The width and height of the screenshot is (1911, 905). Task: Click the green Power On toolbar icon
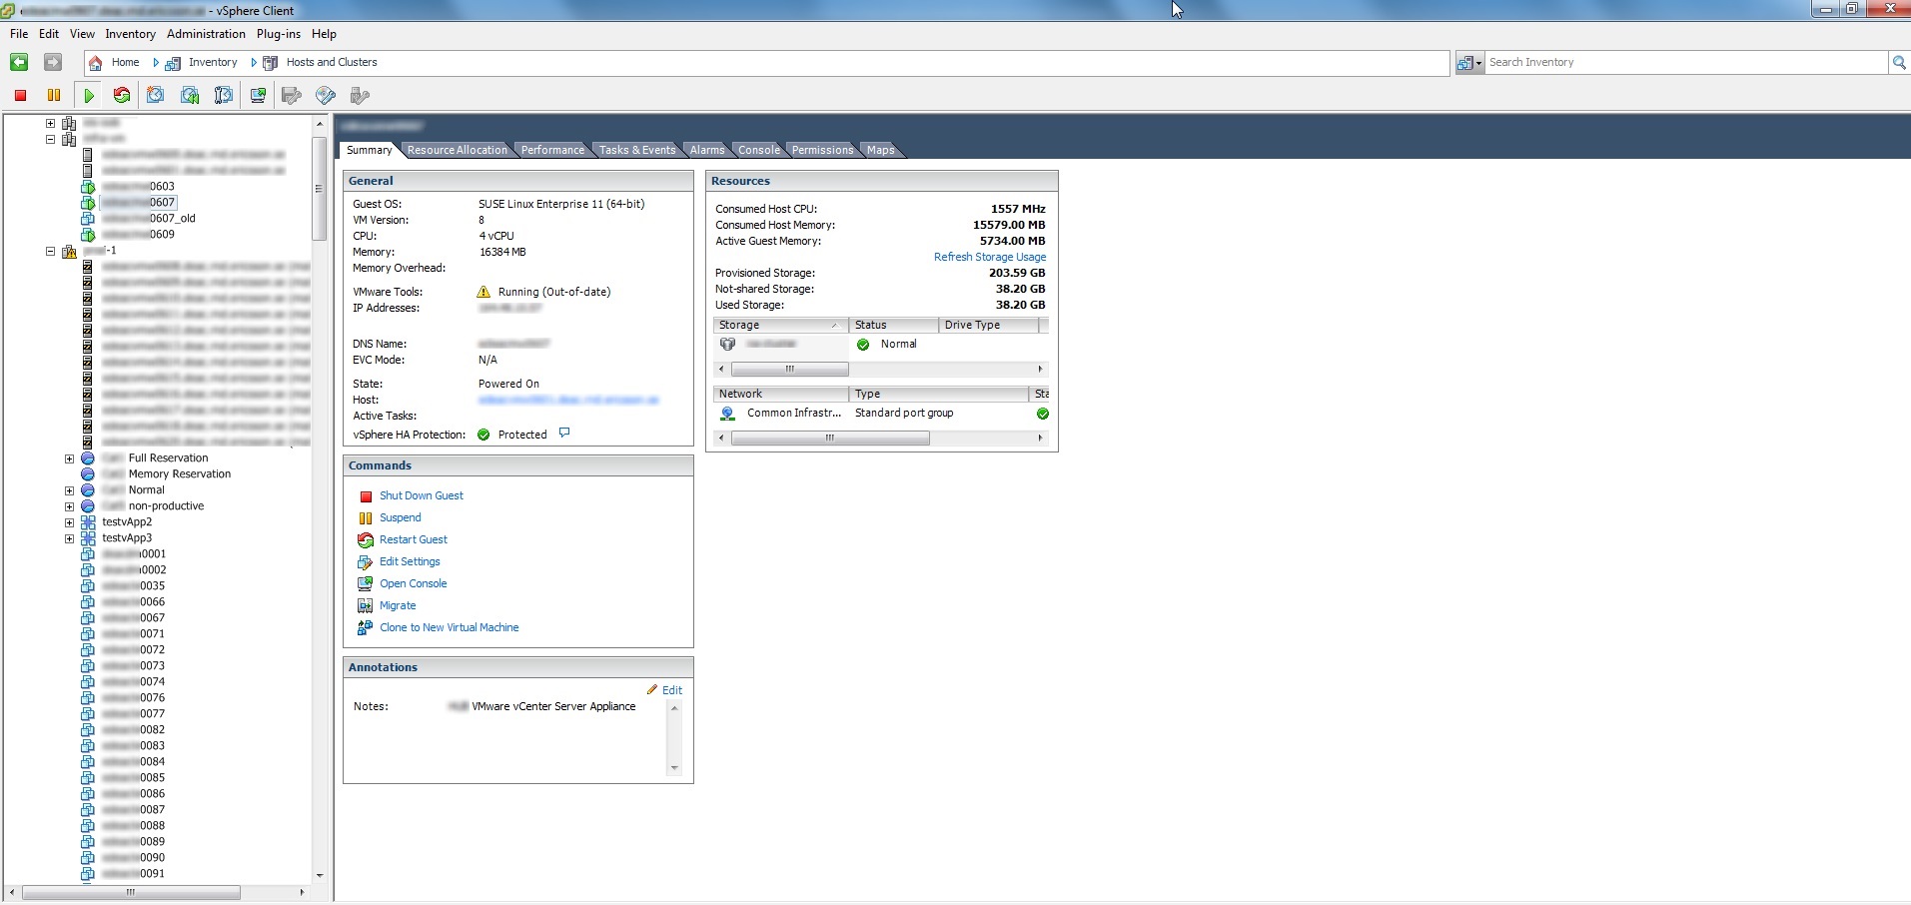[89, 95]
